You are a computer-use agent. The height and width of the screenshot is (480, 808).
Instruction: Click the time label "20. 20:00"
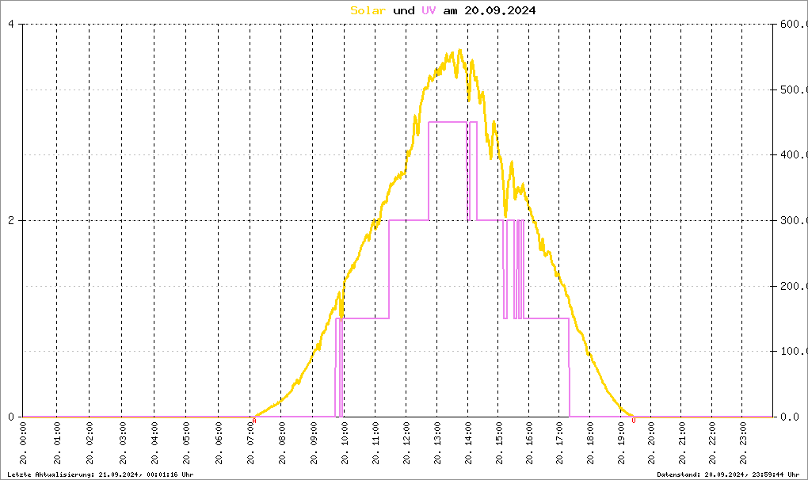coord(651,444)
